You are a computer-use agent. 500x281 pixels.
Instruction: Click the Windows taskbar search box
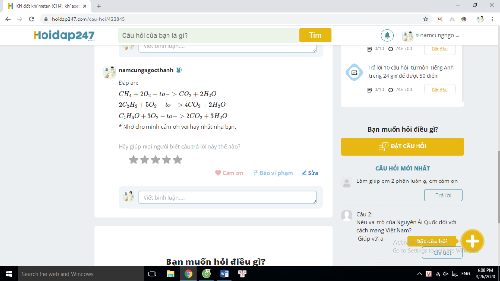[x=81, y=274]
